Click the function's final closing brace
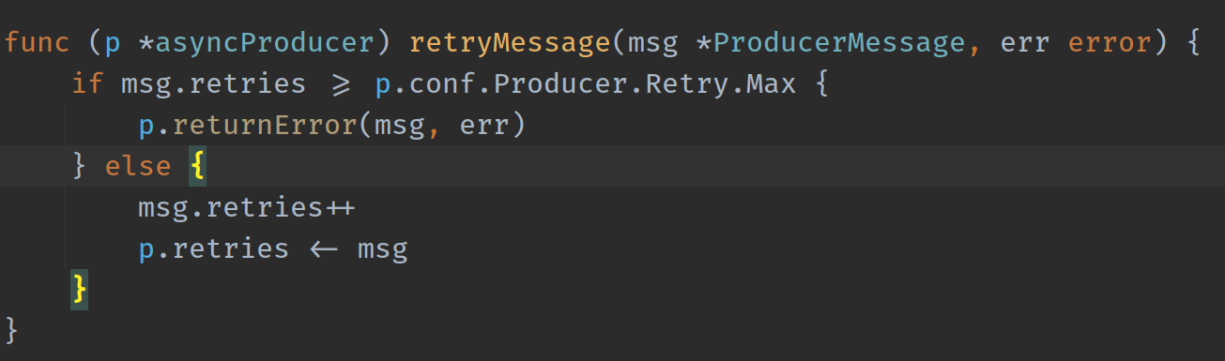The image size is (1225, 361). (11, 331)
